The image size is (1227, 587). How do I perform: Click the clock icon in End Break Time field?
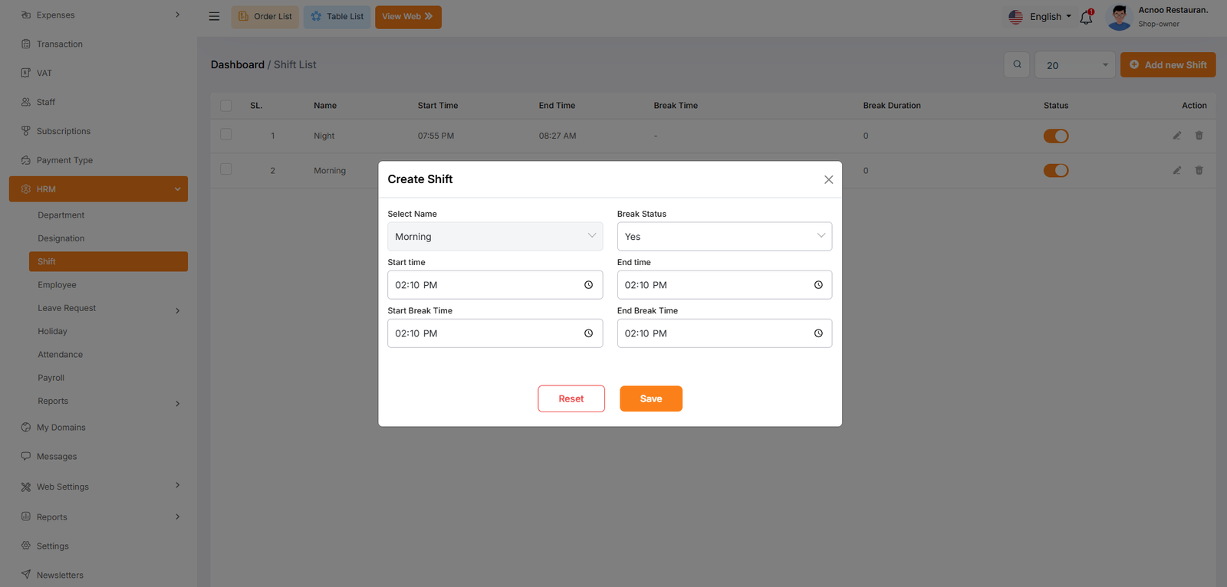tap(818, 333)
